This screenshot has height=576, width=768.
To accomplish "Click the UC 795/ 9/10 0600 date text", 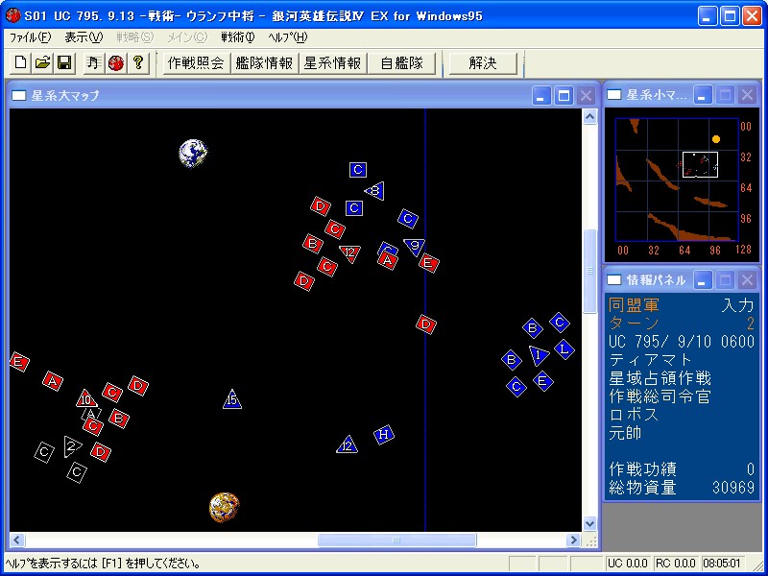I will (x=682, y=342).
